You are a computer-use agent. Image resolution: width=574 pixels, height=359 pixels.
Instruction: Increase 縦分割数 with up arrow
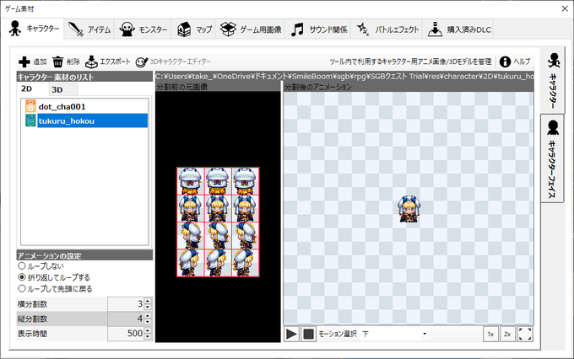tap(148, 316)
